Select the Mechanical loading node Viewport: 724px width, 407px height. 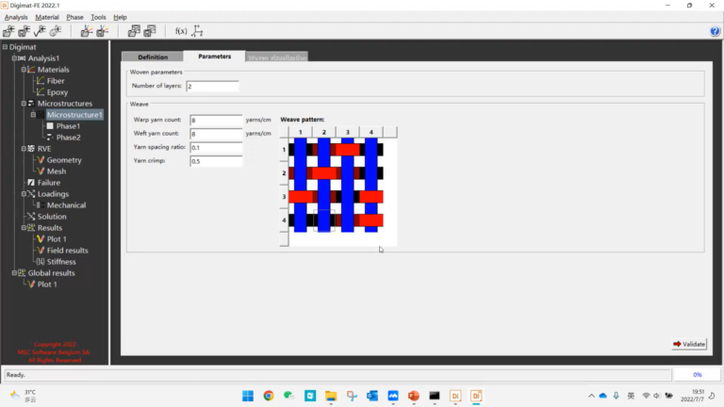66,205
